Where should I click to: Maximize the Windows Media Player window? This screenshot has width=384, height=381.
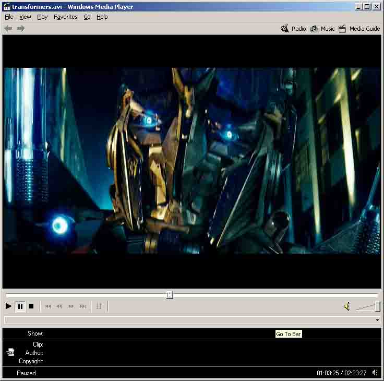367,7
